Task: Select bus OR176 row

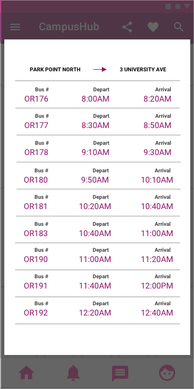Action: [x=98, y=95]
